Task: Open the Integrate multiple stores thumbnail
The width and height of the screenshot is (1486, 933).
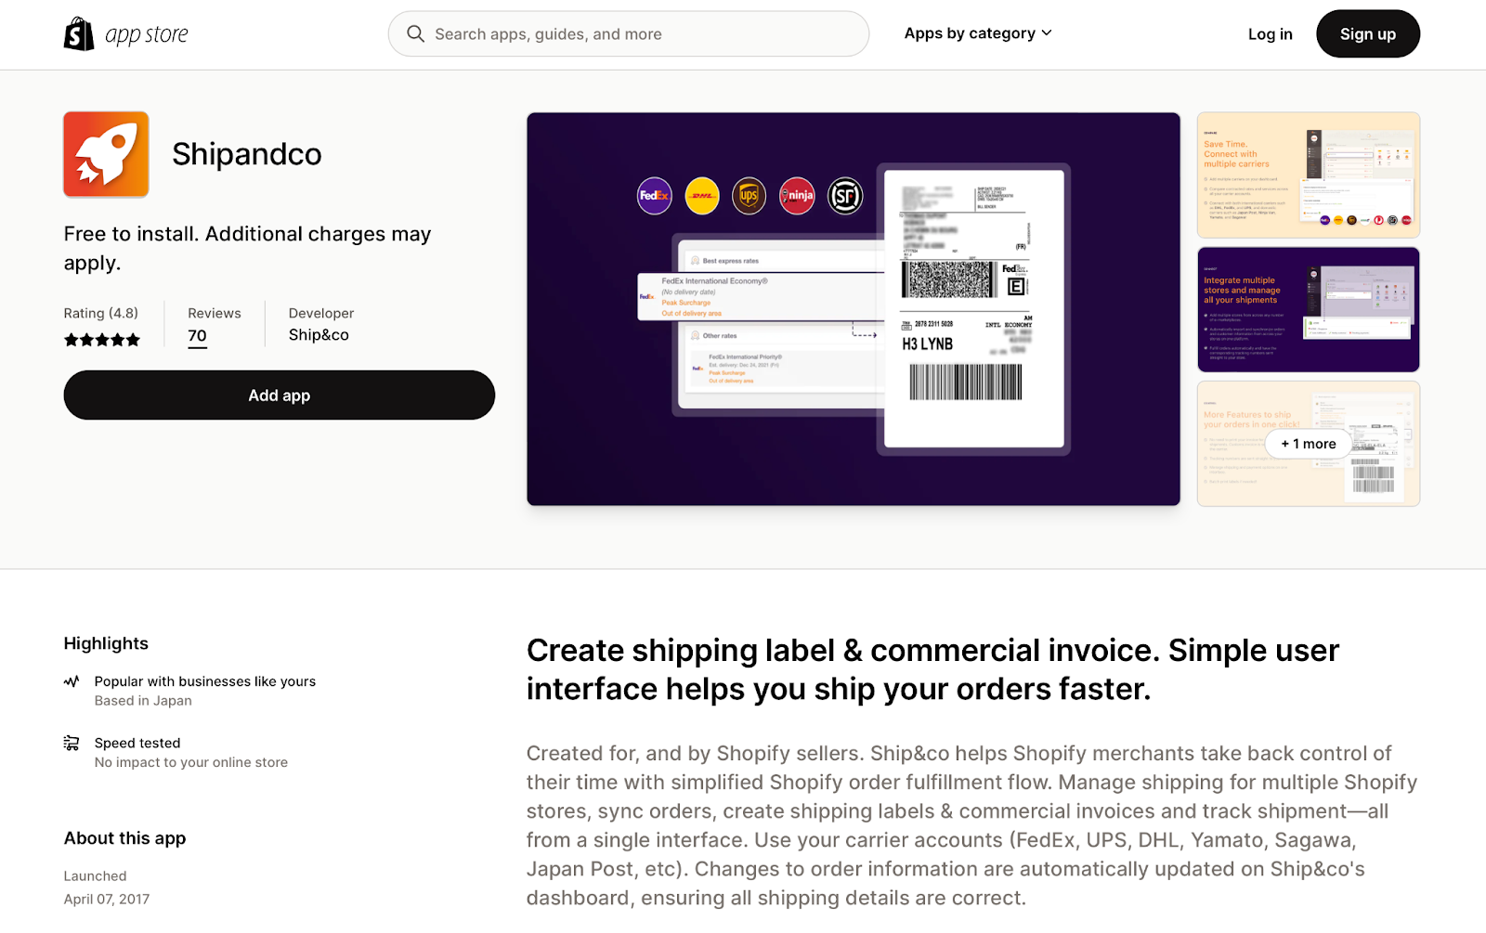Action: coord(1309,309)
